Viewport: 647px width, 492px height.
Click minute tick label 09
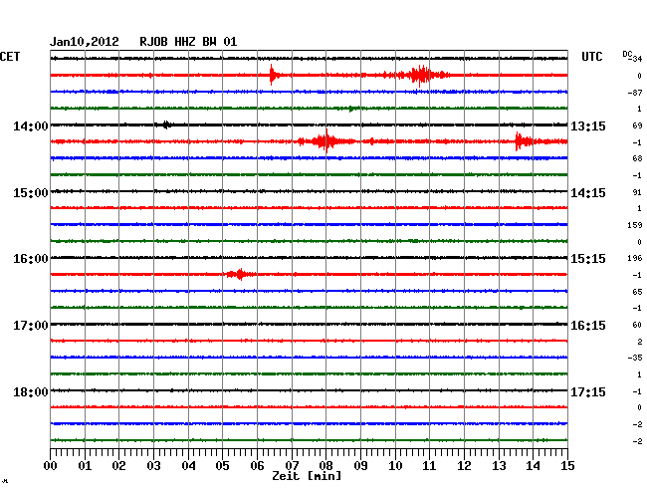360,466
